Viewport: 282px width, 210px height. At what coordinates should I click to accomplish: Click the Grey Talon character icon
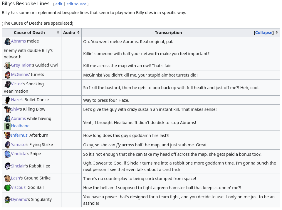click(x=7, y=65)
